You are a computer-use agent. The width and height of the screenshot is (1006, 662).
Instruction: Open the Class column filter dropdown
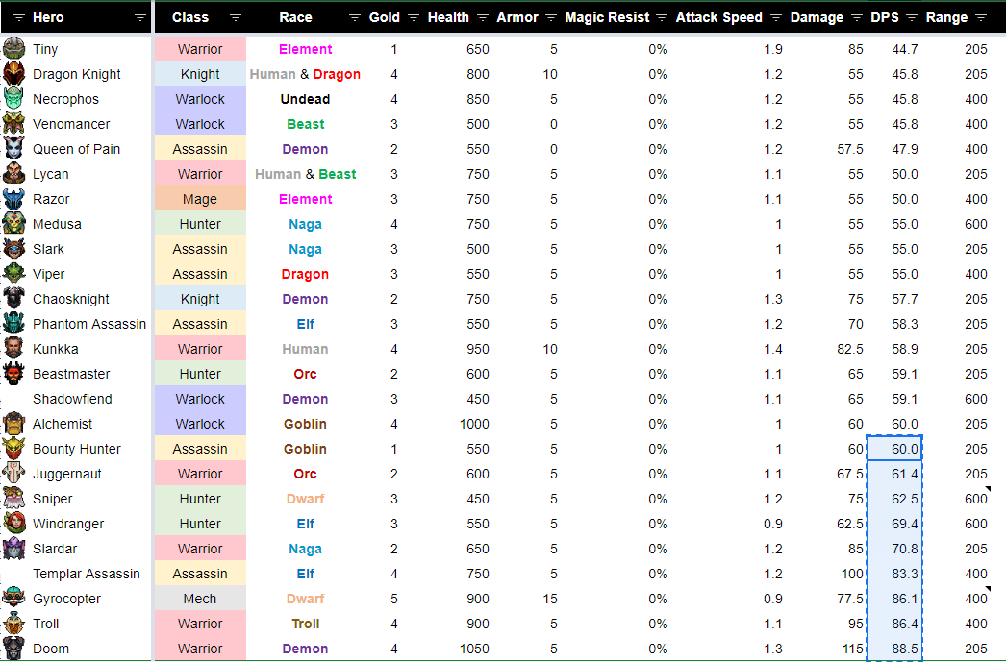pos(236,18)
